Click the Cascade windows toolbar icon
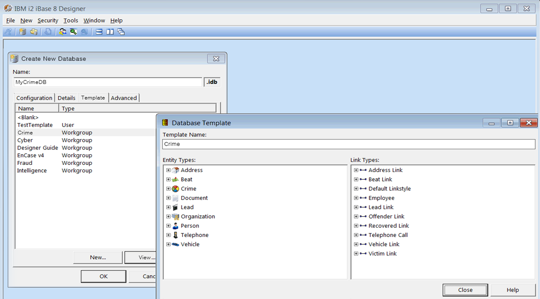 pos(121,32)
